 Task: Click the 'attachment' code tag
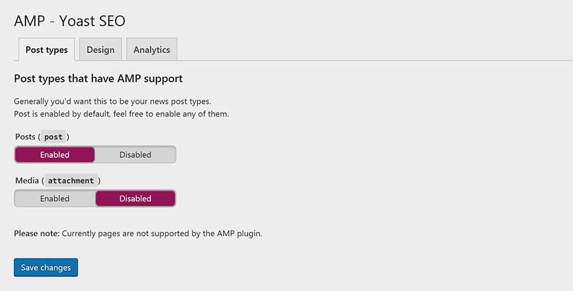[x=71, y=181]
